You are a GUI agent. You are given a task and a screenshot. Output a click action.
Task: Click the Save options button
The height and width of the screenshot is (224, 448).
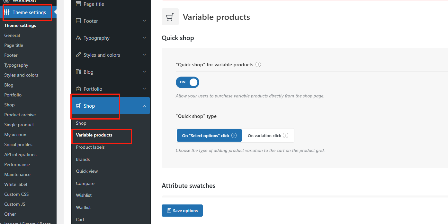coord(182,211)
